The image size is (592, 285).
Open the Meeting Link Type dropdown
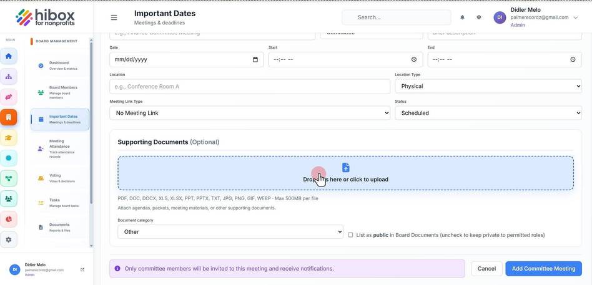250,113
